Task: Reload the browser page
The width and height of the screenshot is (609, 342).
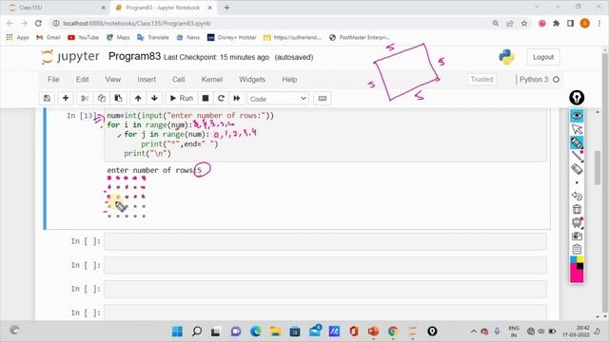Action: coord(38,23)
